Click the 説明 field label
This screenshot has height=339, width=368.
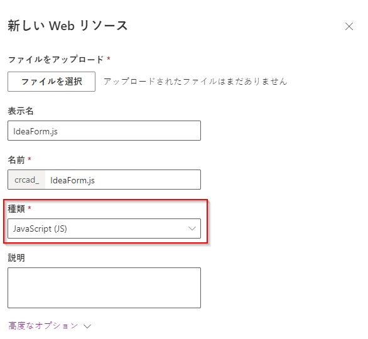[x=16, y=258]
